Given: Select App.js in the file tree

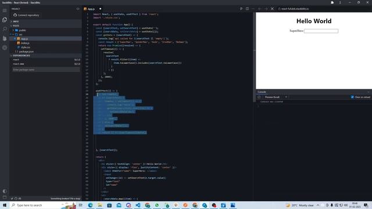Looking at the screenshot, I should coord(45,39).
